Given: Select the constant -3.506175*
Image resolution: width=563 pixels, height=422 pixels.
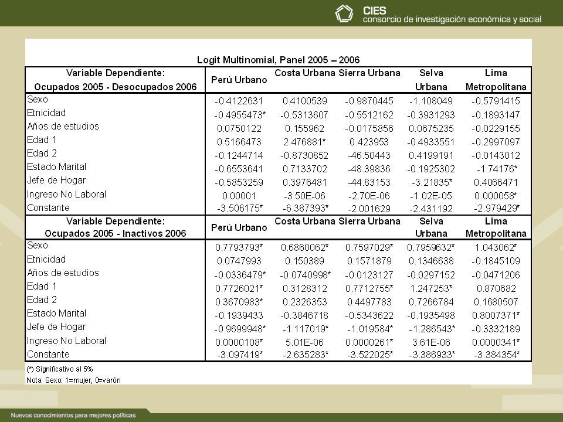Looking at the screenshot, I should pos(240,209).
